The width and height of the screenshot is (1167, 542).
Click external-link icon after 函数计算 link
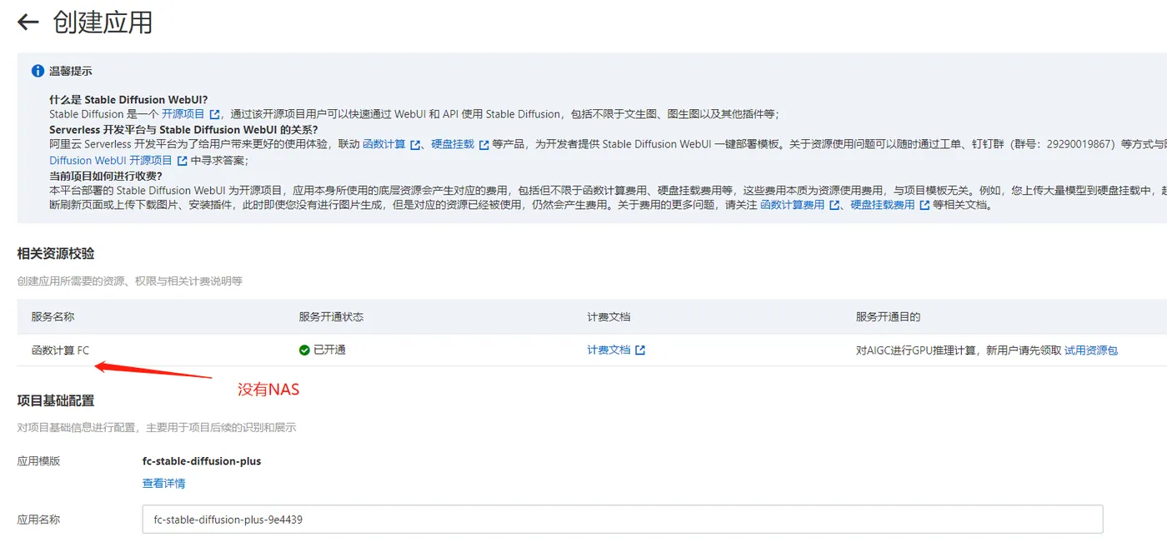[x=416, y=145]
